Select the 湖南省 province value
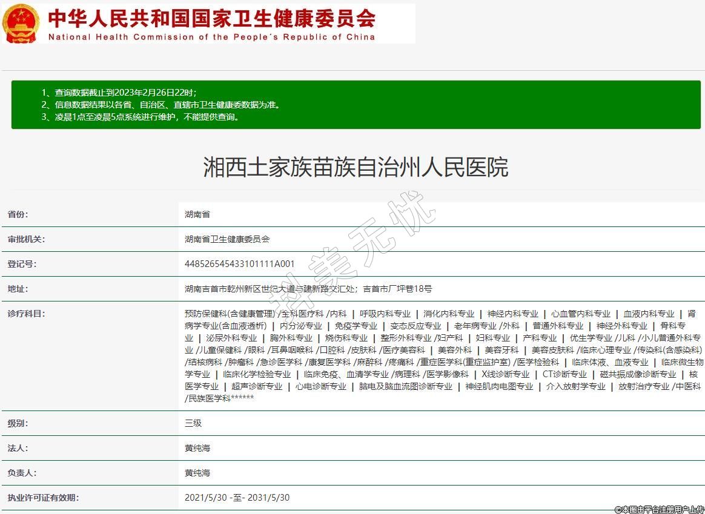The height and width of the screenshot is (514, 705). [x=197, y=214]
